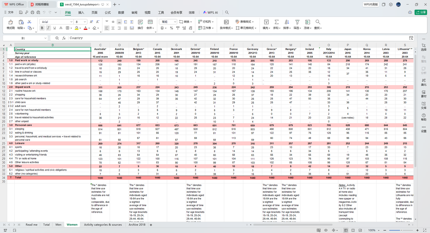Open the Merge (合并) dropdown
Viewport: 430px width, 233px height.
point(150,28)
